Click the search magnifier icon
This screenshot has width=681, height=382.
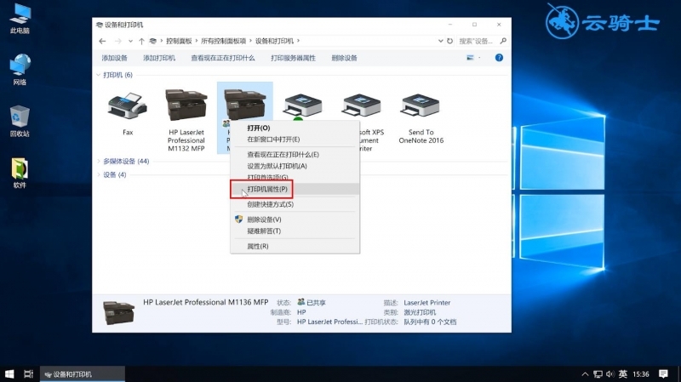point(503,41)
